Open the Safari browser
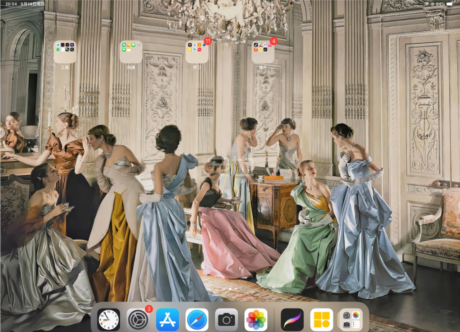The image size is (460, 332). pos(197,320)
